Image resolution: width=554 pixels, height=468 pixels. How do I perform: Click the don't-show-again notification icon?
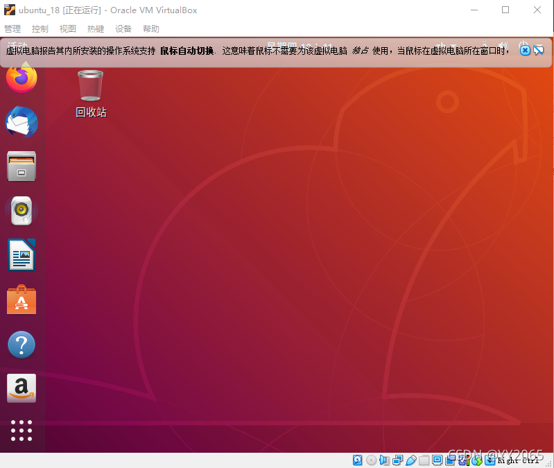pos(539,50)
